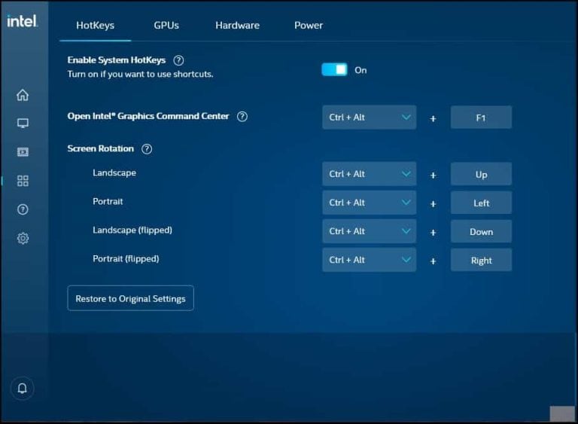Open the Display section monitor icon
The height and width of the screenshot is (424, 578).
point(23,124)
